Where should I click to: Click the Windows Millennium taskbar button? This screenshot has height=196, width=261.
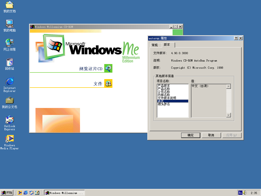coord(64,193)
